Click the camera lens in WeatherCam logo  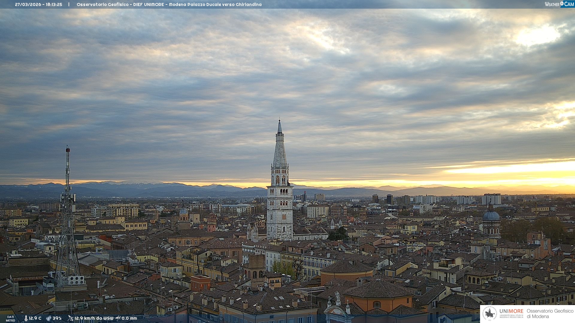[562, 4]
